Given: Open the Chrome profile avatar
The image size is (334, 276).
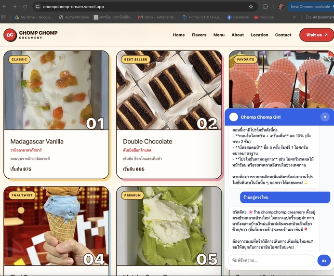Looking at the screenshot, I should pyautogui.click(x=281, y=7).
